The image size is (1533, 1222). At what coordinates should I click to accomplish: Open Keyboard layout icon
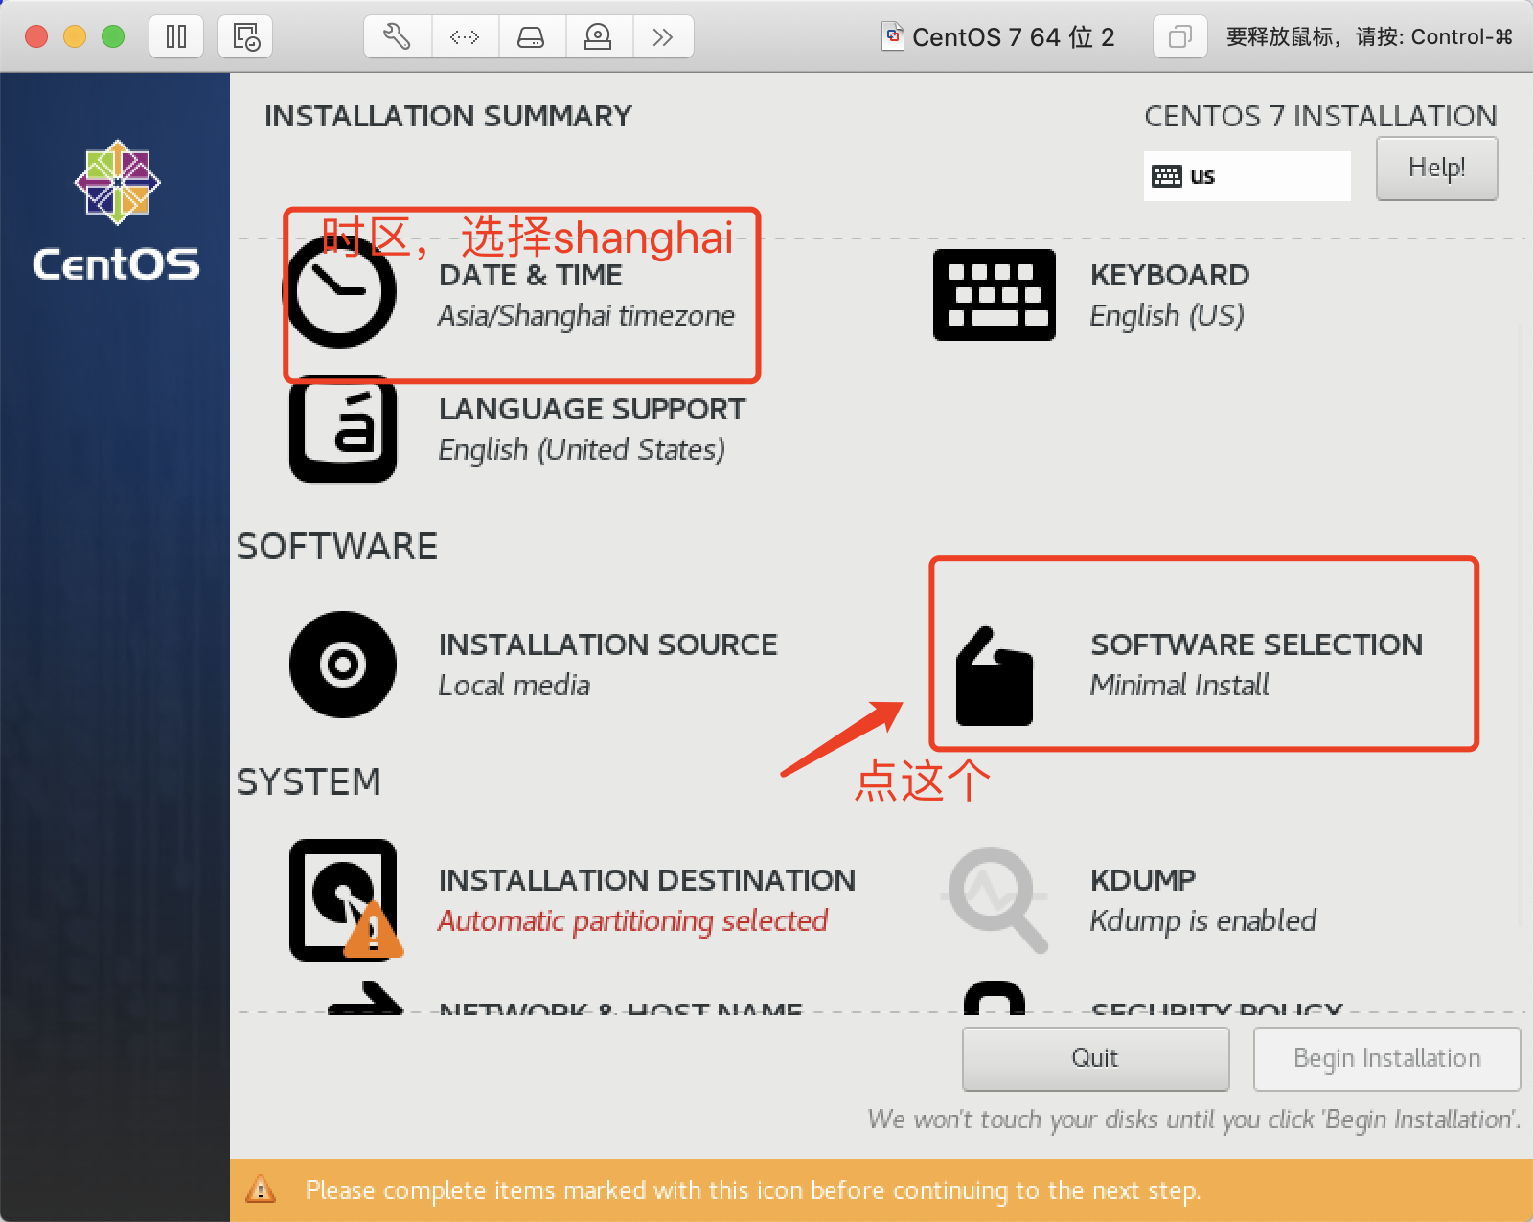(995, 295)
